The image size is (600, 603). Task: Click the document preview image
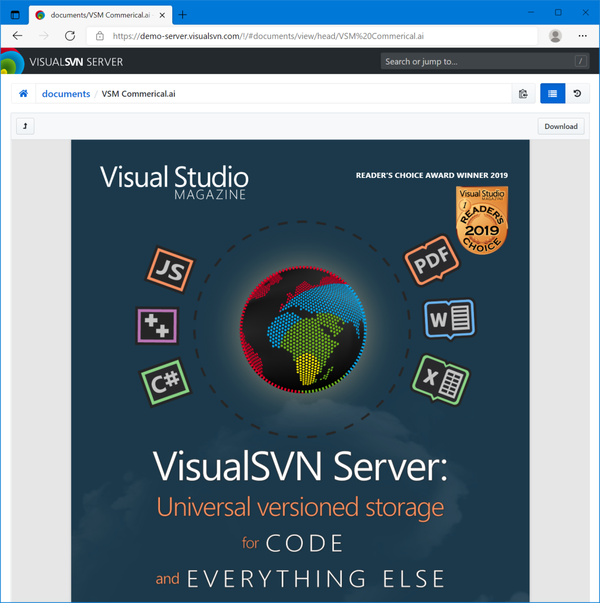[300, 371]
